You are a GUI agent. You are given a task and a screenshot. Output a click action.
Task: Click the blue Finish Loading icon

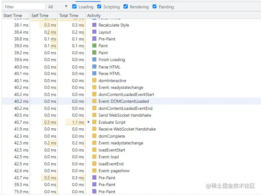95,60
